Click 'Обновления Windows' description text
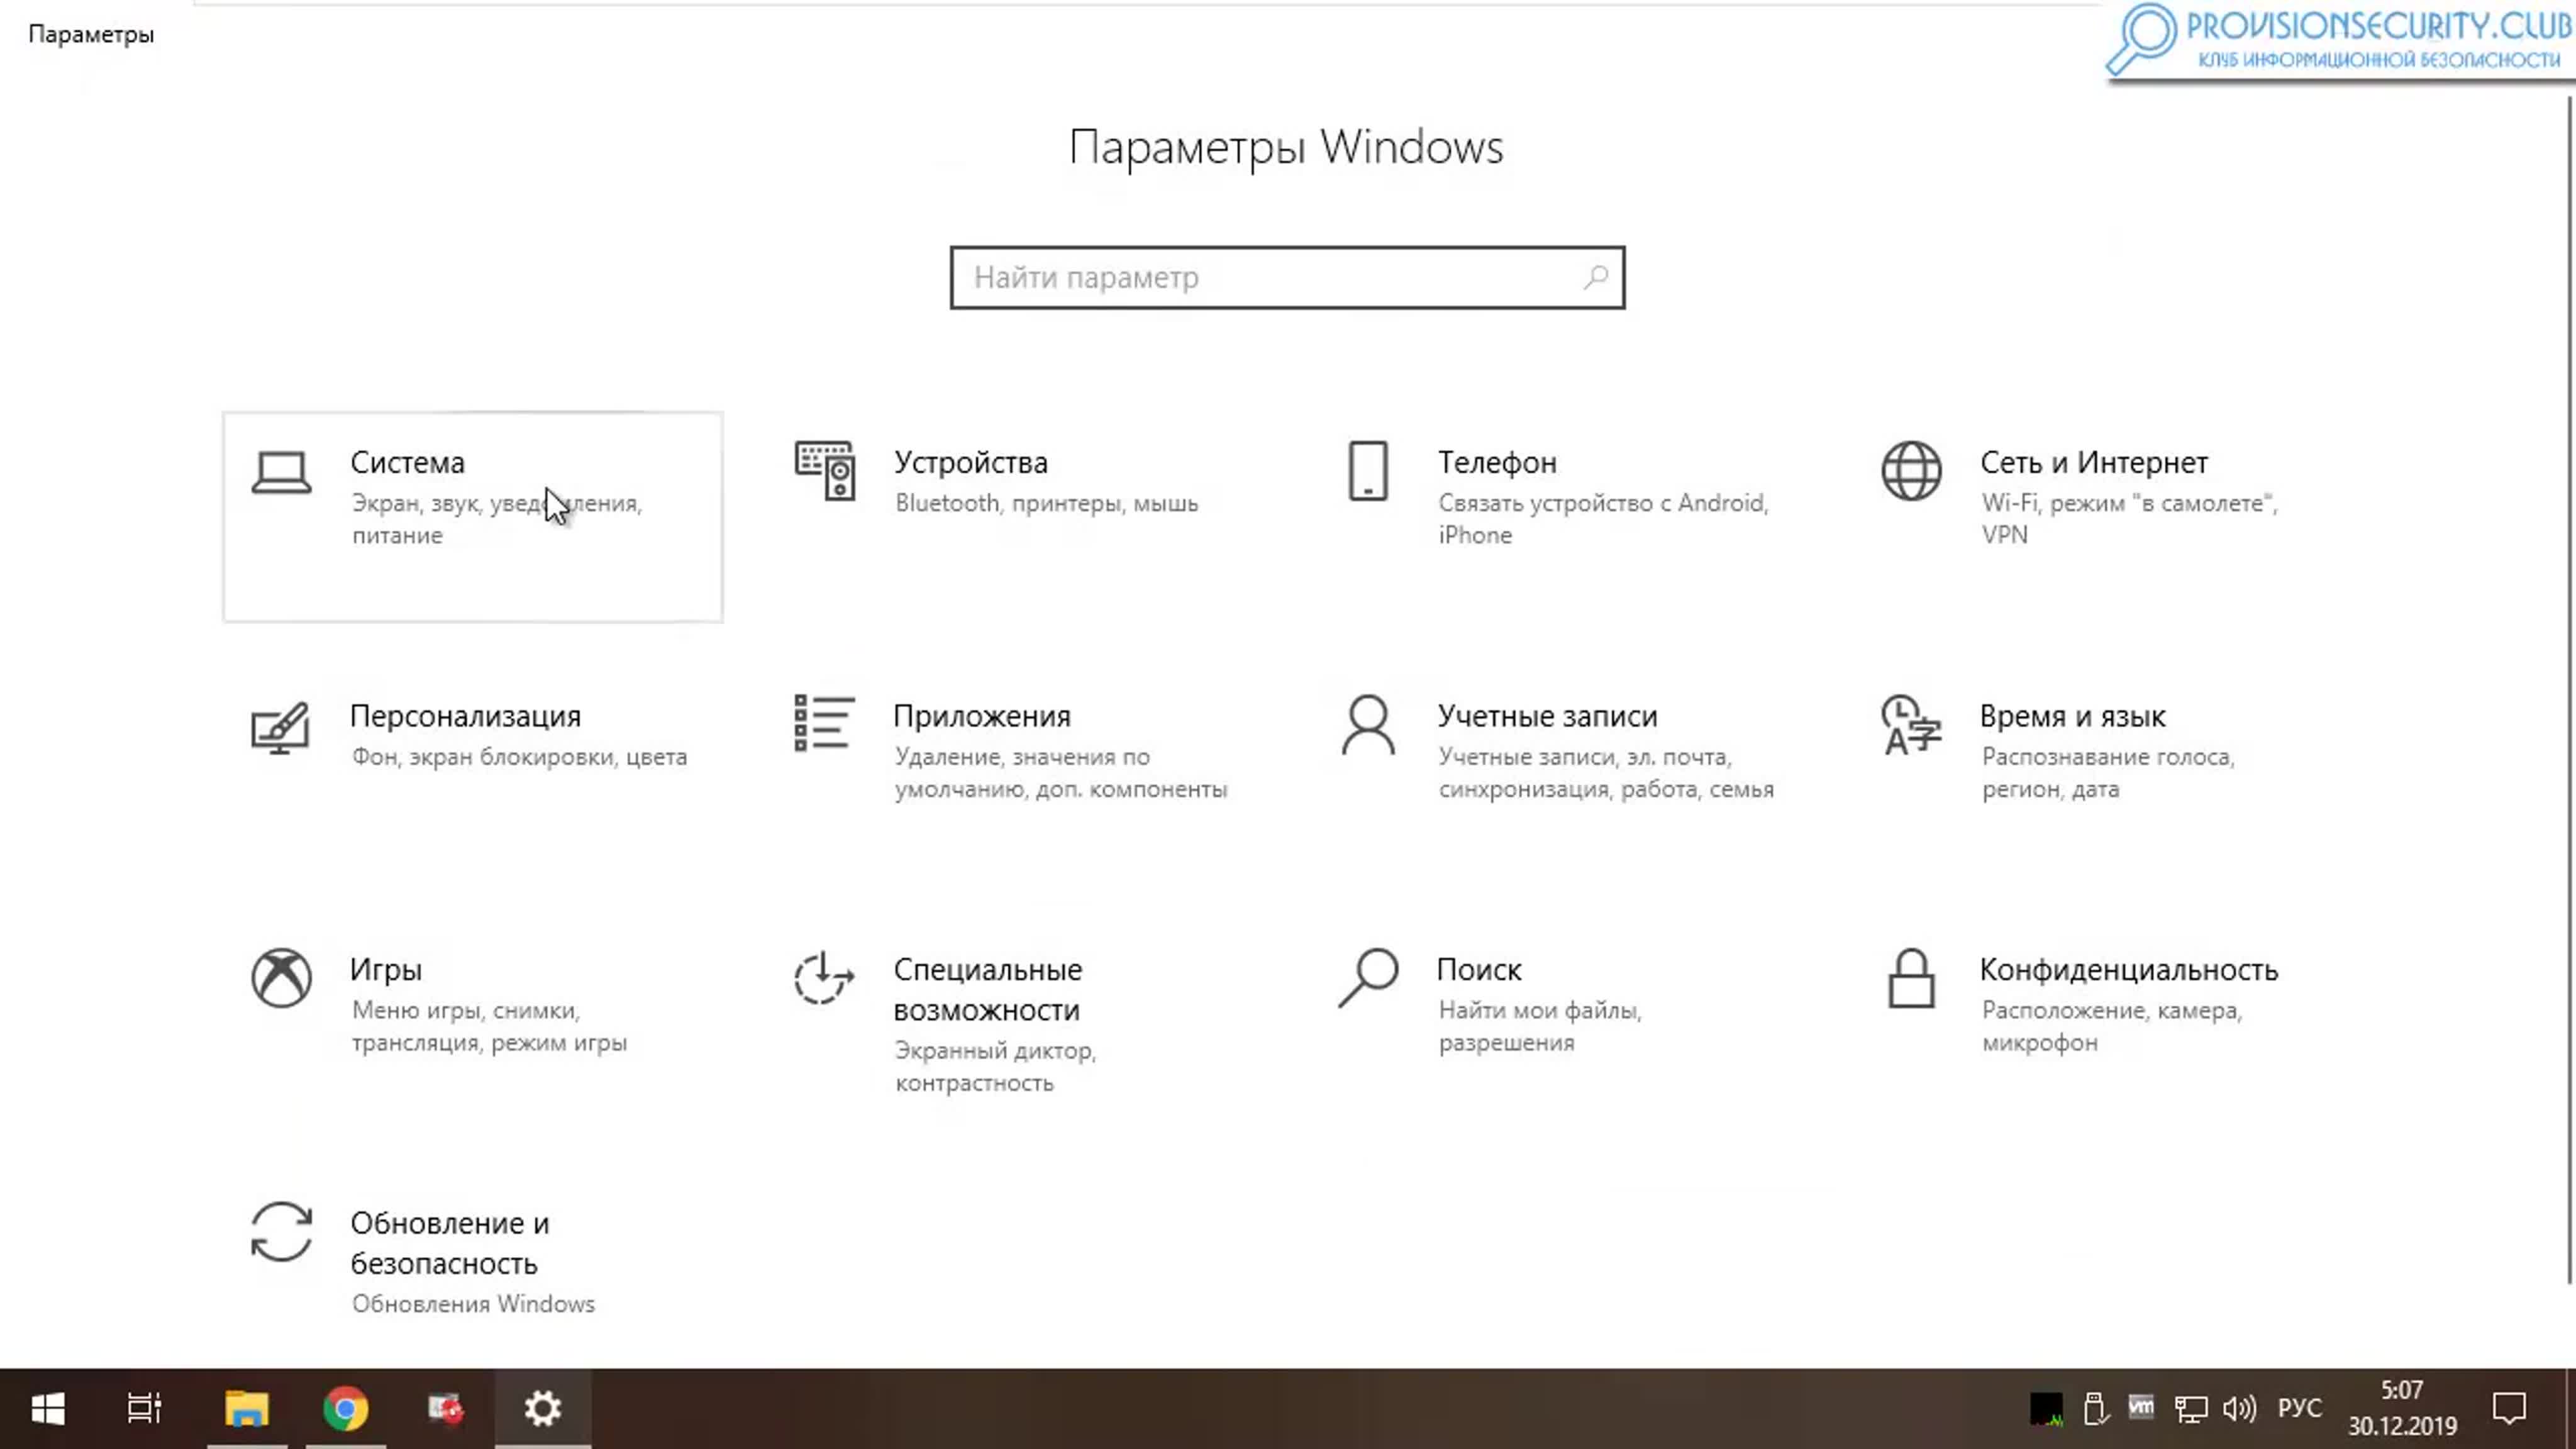 click(x=473, y=1304)
